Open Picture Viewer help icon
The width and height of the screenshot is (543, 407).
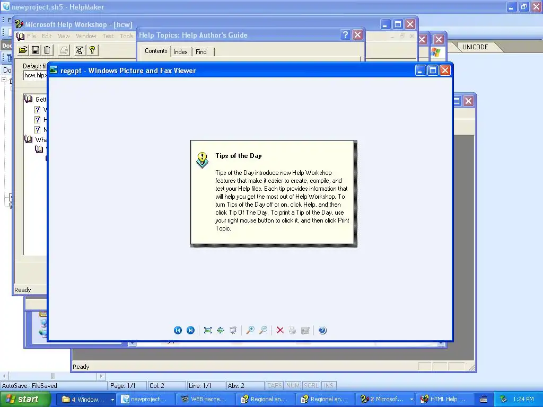coord(322,330)
